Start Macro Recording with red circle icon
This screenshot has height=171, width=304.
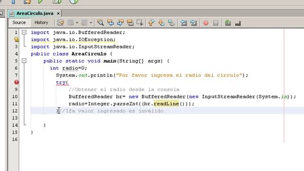[x=206, y=23]
